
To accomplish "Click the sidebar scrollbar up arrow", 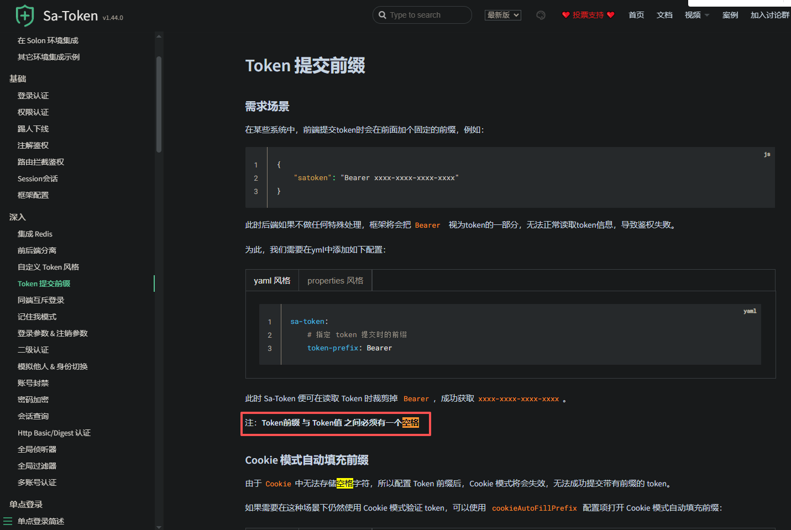I will point(159,36).
